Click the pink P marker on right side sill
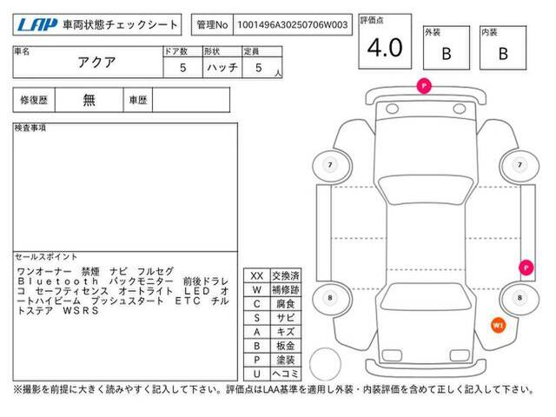 click(526, 268)
